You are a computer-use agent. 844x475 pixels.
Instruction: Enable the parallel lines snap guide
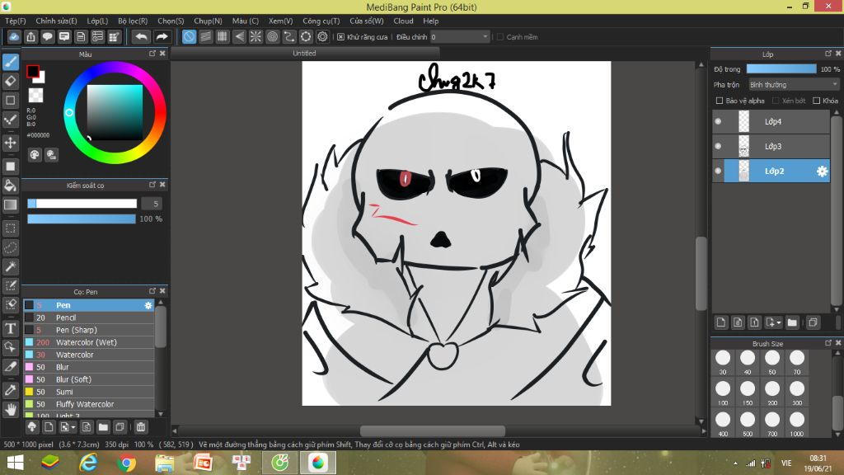click(205, 36)
